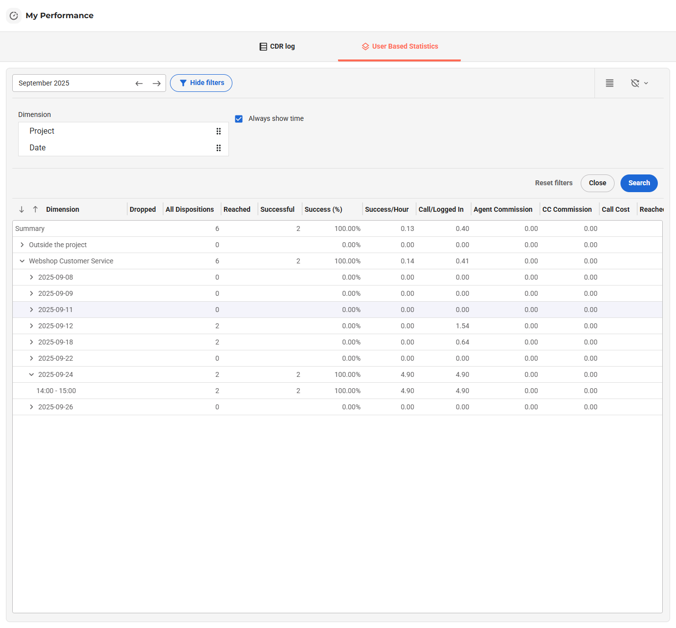Image resolution: width=676 pixels, height=628 pixels.
Task: Collapse the 2025-09-24 date row
Action: [x=31, y=374]
